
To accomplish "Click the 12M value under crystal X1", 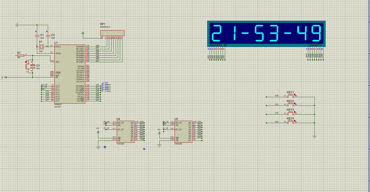I will [x=41, y=51].
